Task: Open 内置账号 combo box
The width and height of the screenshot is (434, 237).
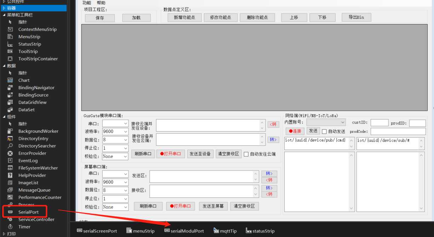Action: 326,122
